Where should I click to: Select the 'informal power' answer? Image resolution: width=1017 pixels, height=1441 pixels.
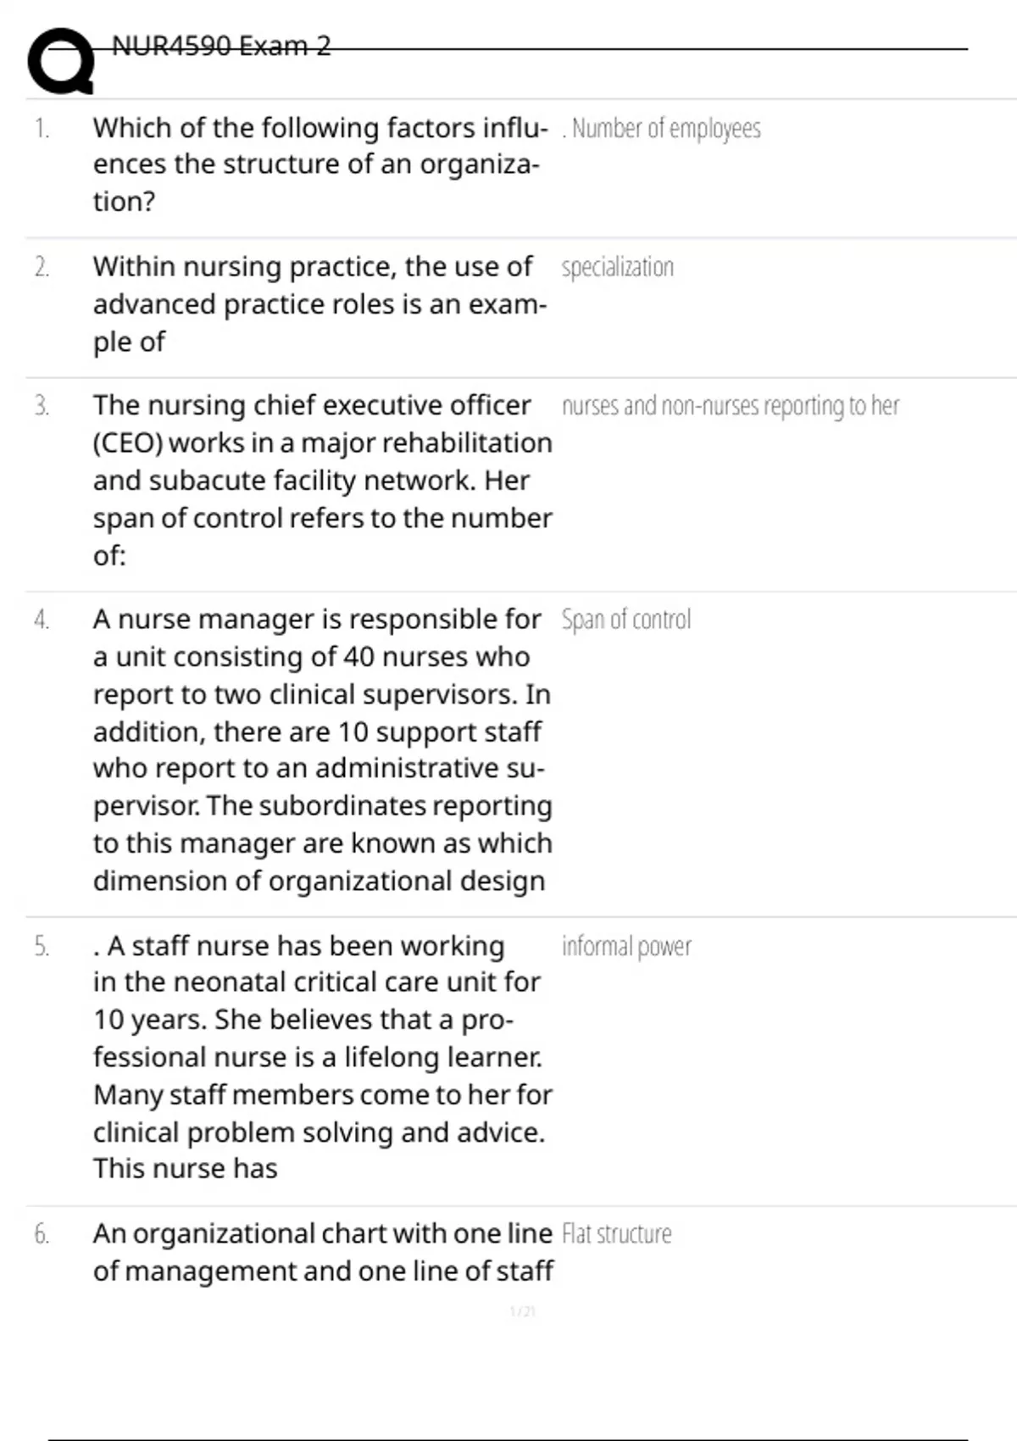(626, 946)
